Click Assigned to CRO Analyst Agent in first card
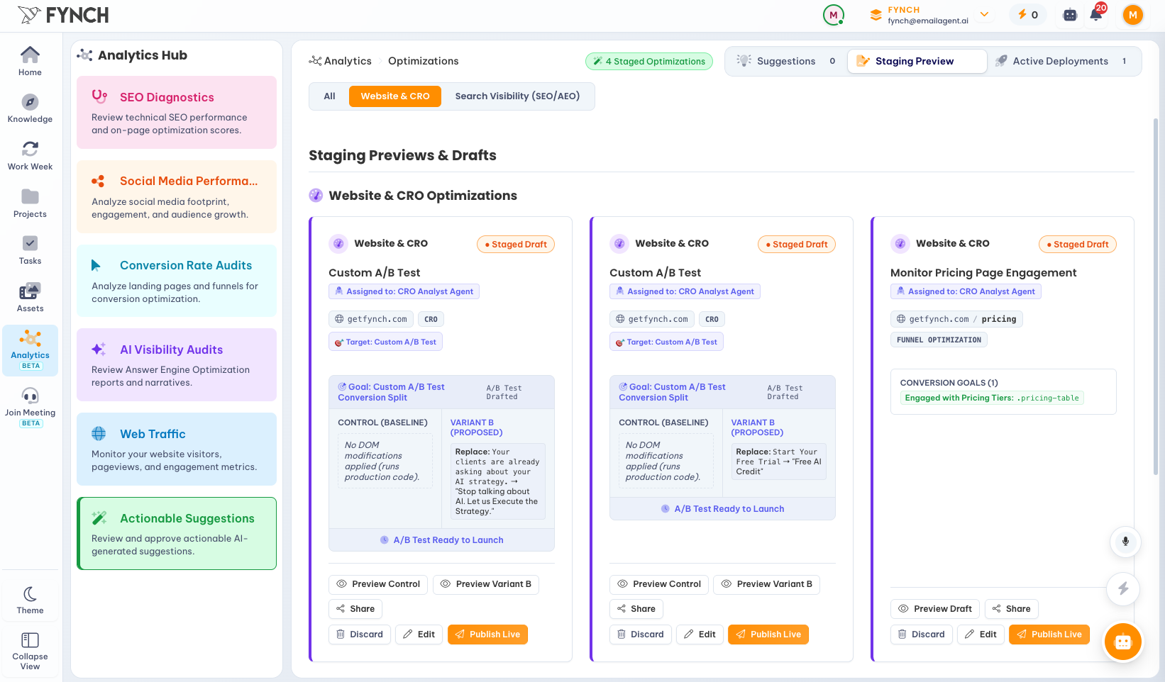This screenshot has width=1165, height=682. pyautogui.click(x=404, y=291)
